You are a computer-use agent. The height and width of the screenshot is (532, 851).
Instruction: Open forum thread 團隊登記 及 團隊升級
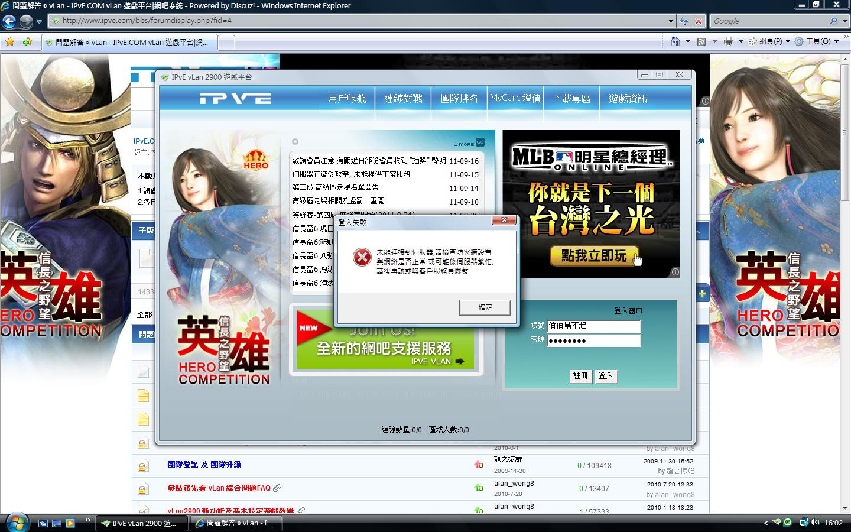204,465
